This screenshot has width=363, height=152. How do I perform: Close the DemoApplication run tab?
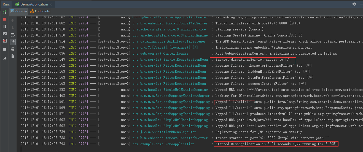pos(51,4)
